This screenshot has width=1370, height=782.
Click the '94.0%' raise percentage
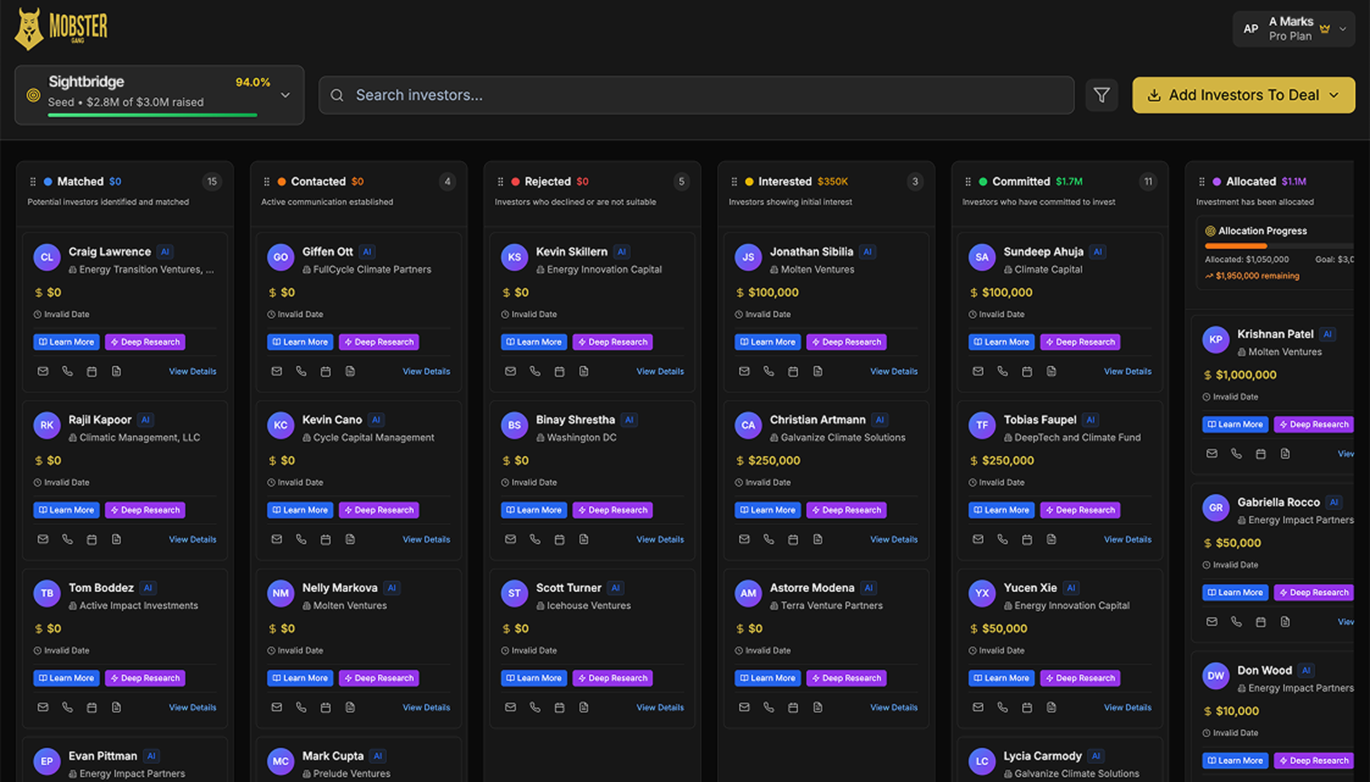point(253,82)
